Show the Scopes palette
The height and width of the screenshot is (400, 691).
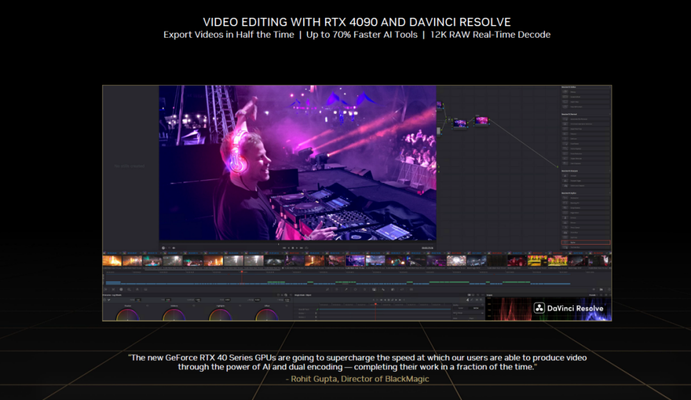click(601, 289)
